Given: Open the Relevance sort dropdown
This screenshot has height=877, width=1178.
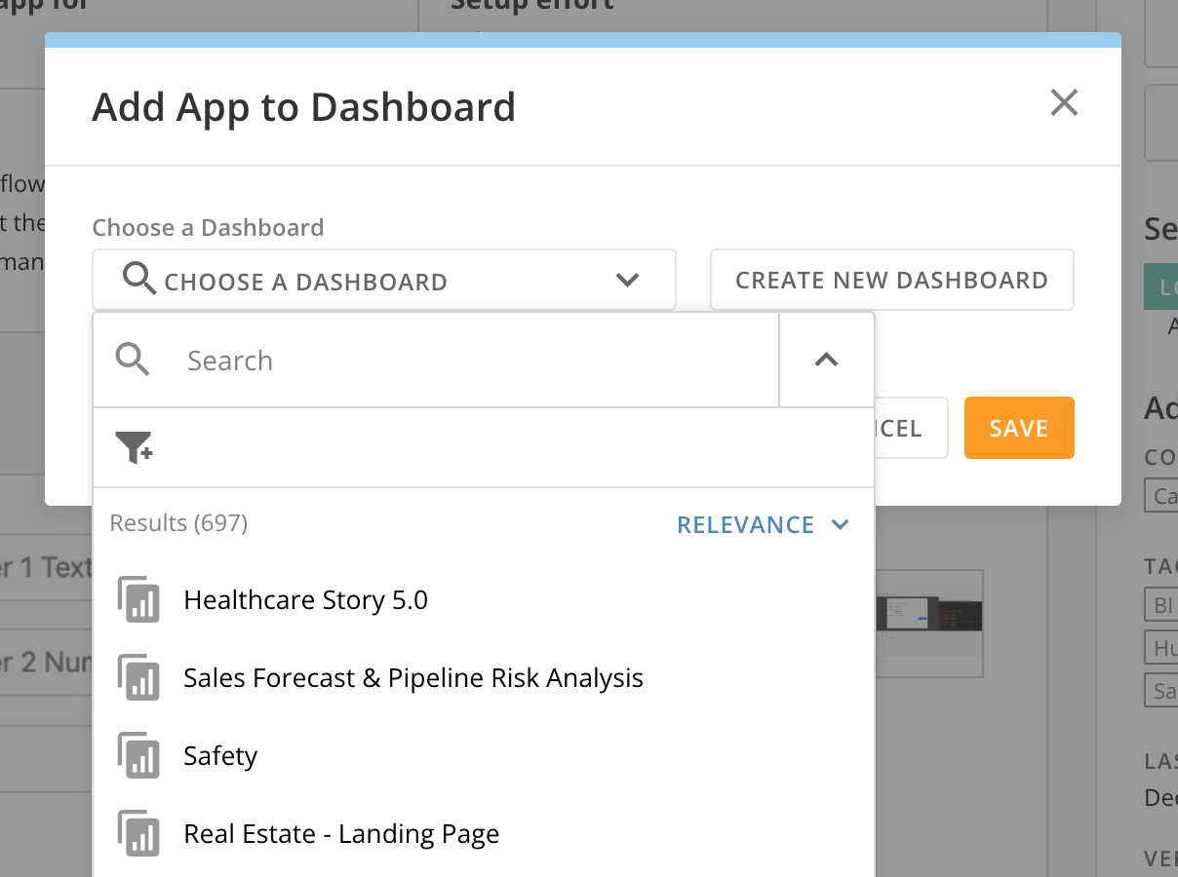Looking at the screenshot, I should click(x=763, y=524).
